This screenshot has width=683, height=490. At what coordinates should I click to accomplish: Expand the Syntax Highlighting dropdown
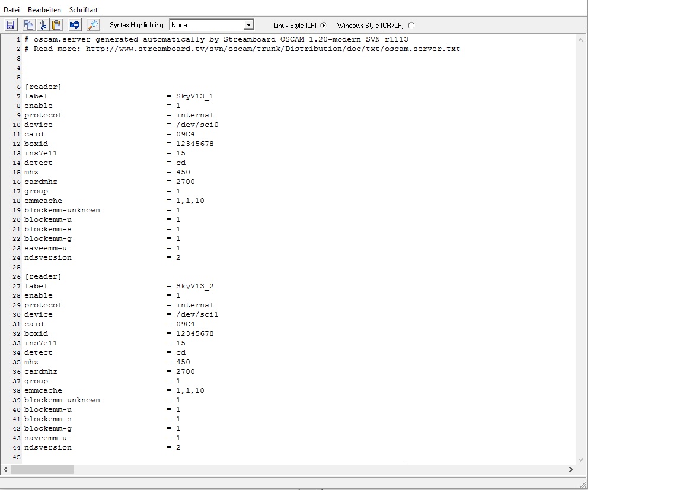pos(248,25)
